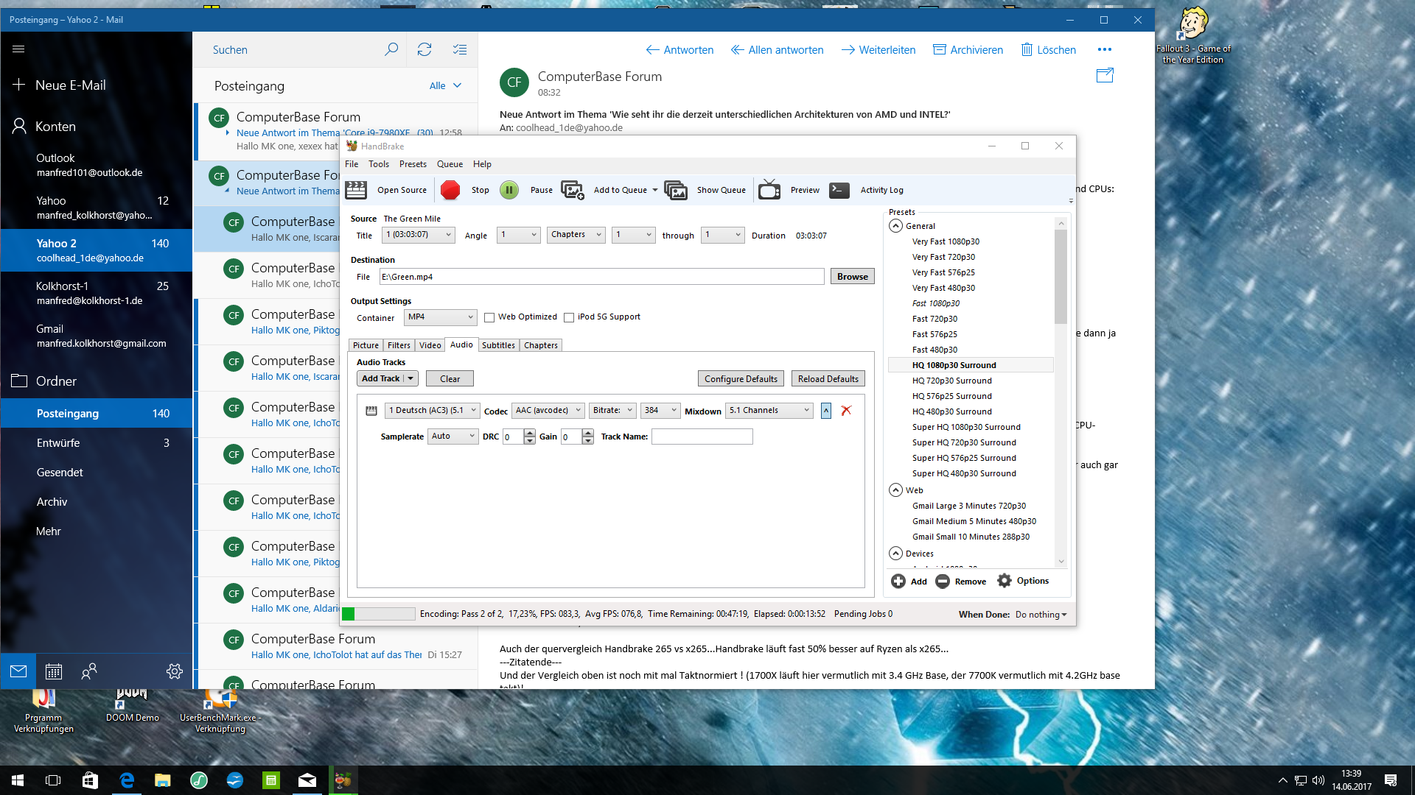Open the preset Options gear icon
1415x795 pixels.
(x=1005, y=581)
